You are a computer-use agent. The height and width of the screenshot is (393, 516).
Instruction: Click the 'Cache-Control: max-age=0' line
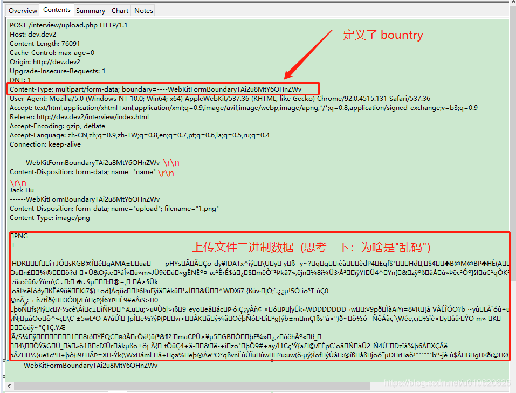[52, 53]
